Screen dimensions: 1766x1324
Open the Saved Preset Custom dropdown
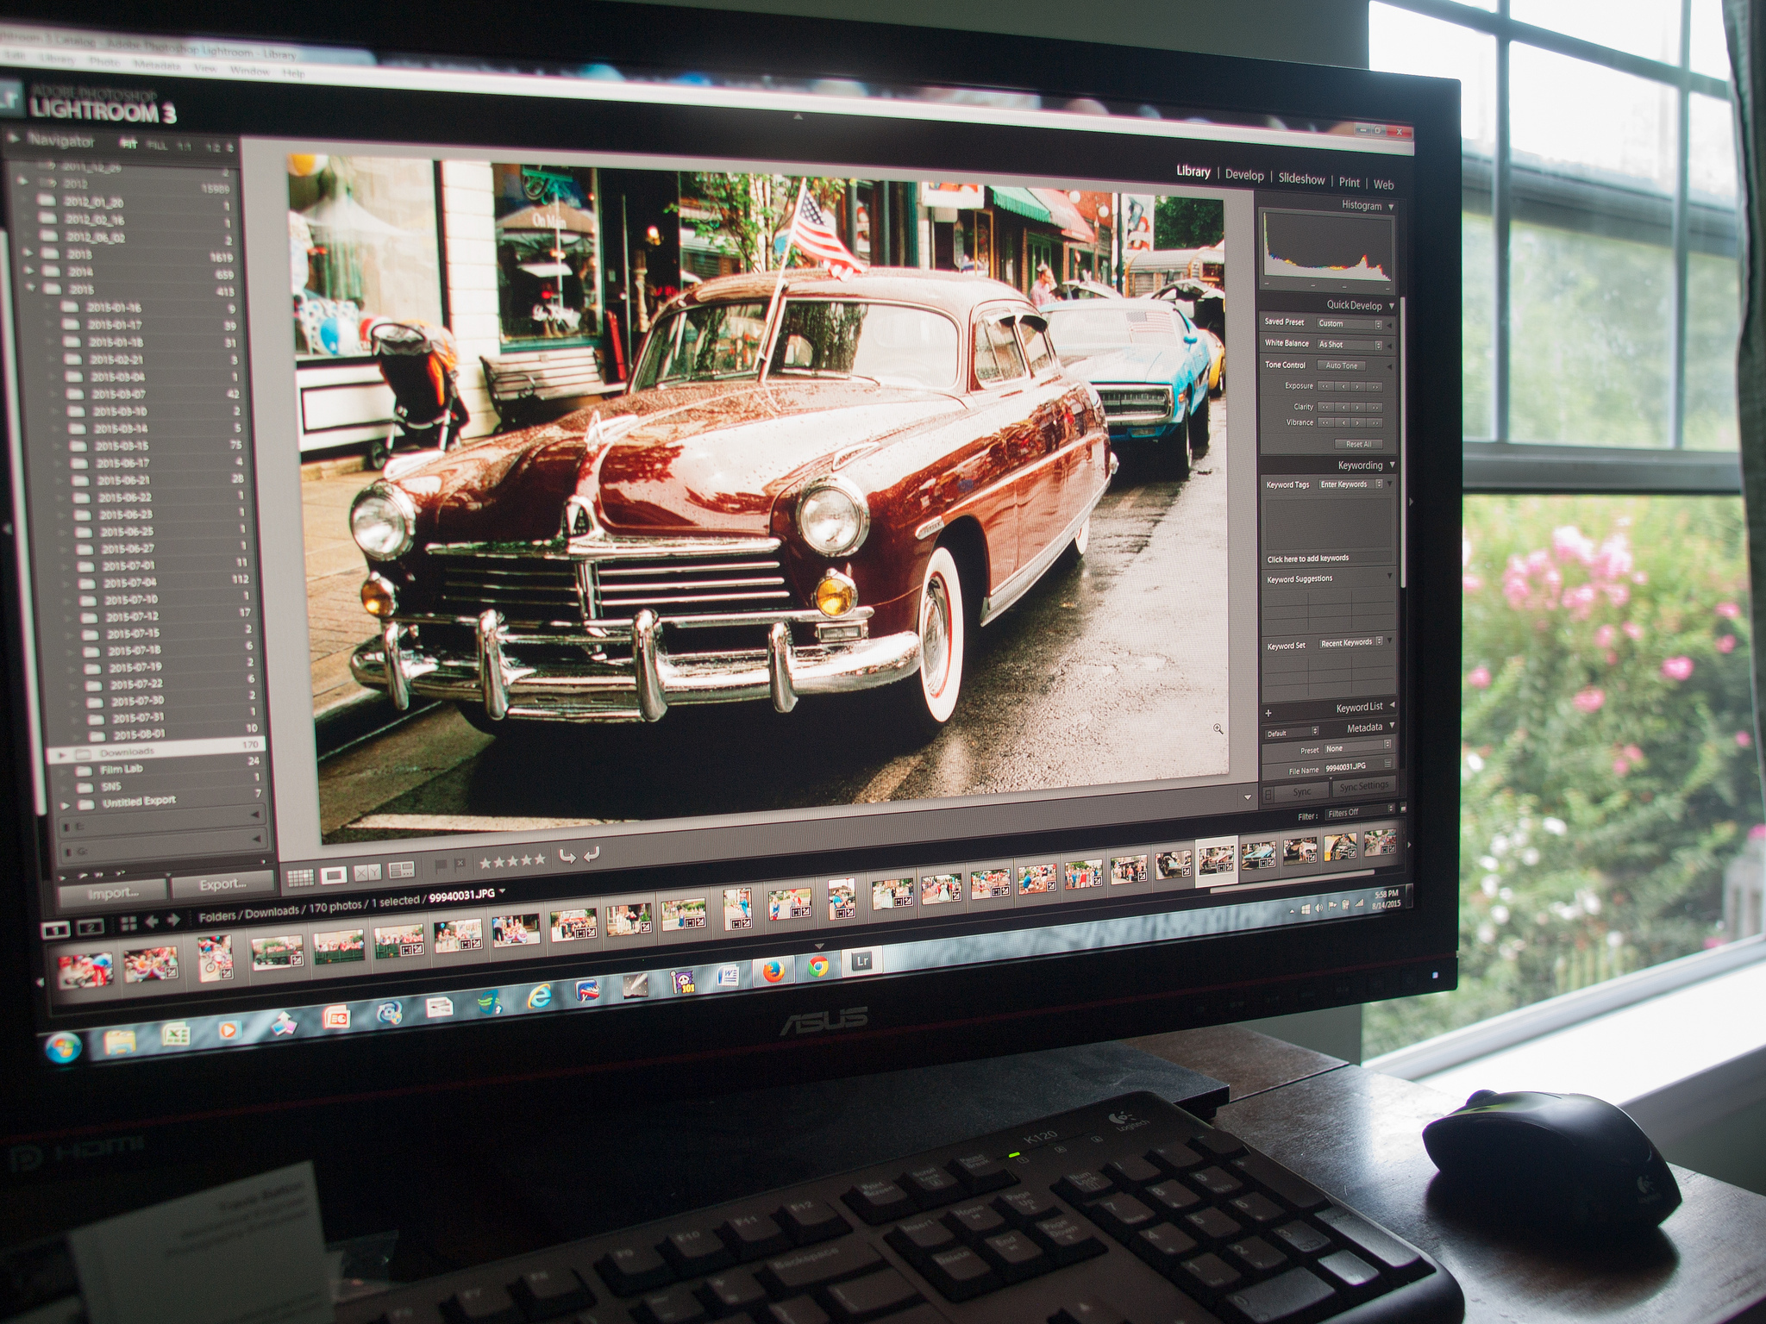1350,324
